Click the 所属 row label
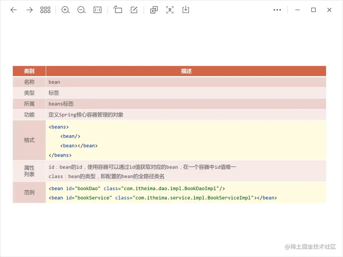The image size is (343, 257). tap(29, 104)
